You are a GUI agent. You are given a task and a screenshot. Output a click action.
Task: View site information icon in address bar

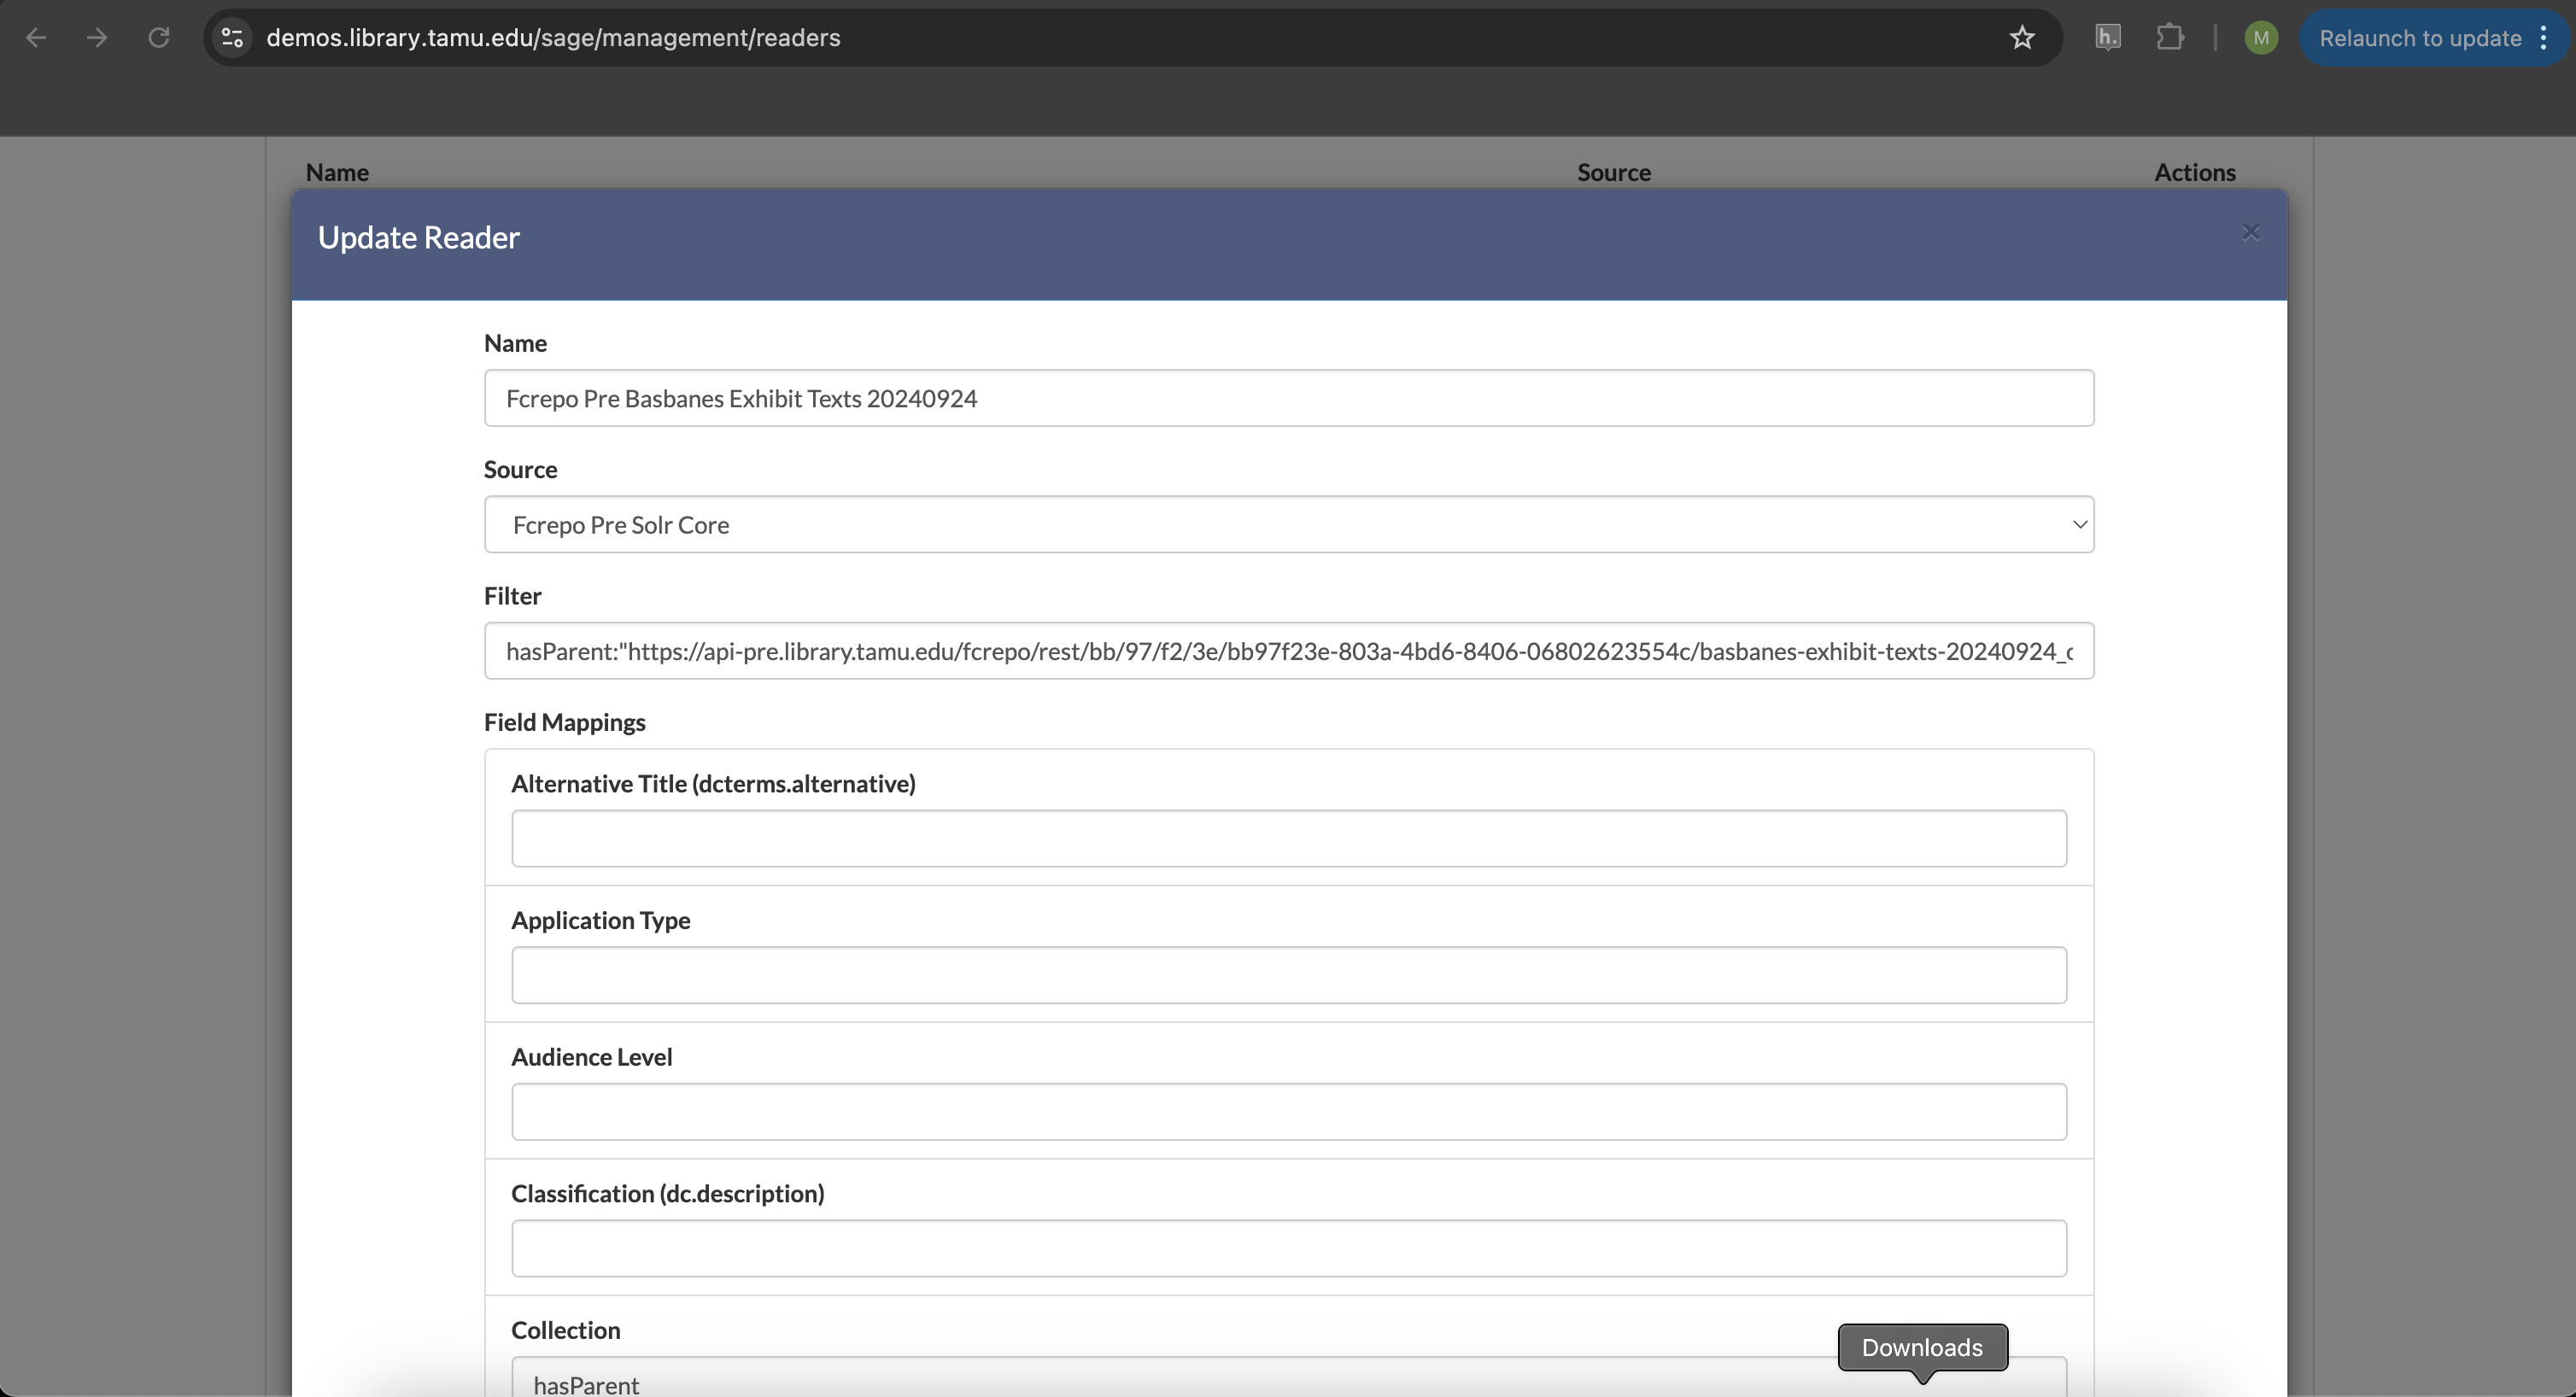pyautogui.click(x=233, y=38)
